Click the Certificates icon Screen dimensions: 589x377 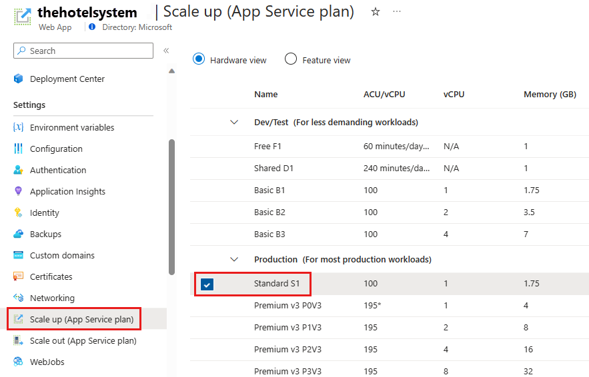click(18, 276)
